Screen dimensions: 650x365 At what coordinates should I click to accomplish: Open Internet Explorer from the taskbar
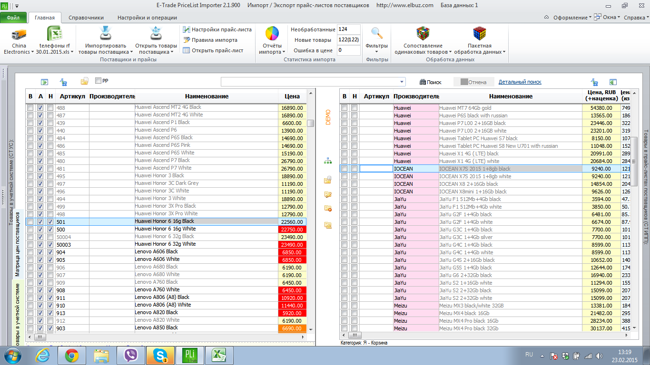(x=42, y=355)
